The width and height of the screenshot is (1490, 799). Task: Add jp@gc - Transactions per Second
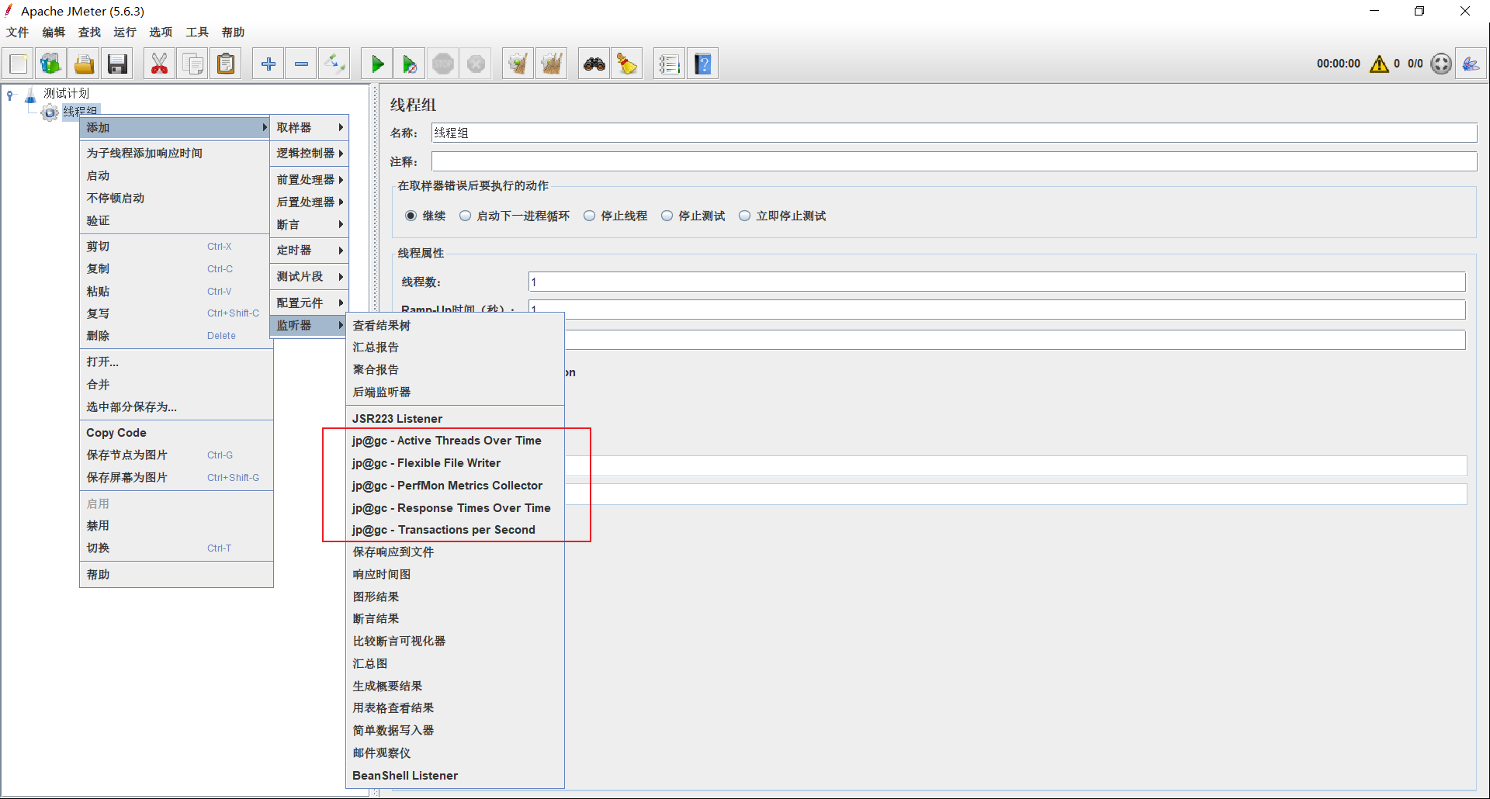455,530
